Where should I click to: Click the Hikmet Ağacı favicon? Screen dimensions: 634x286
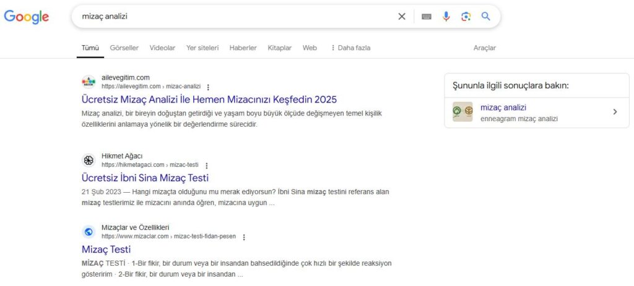[89, 160]
